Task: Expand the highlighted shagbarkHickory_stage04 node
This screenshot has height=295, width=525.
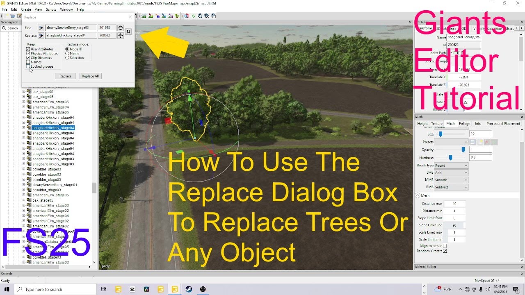Action: pos(24,128)
